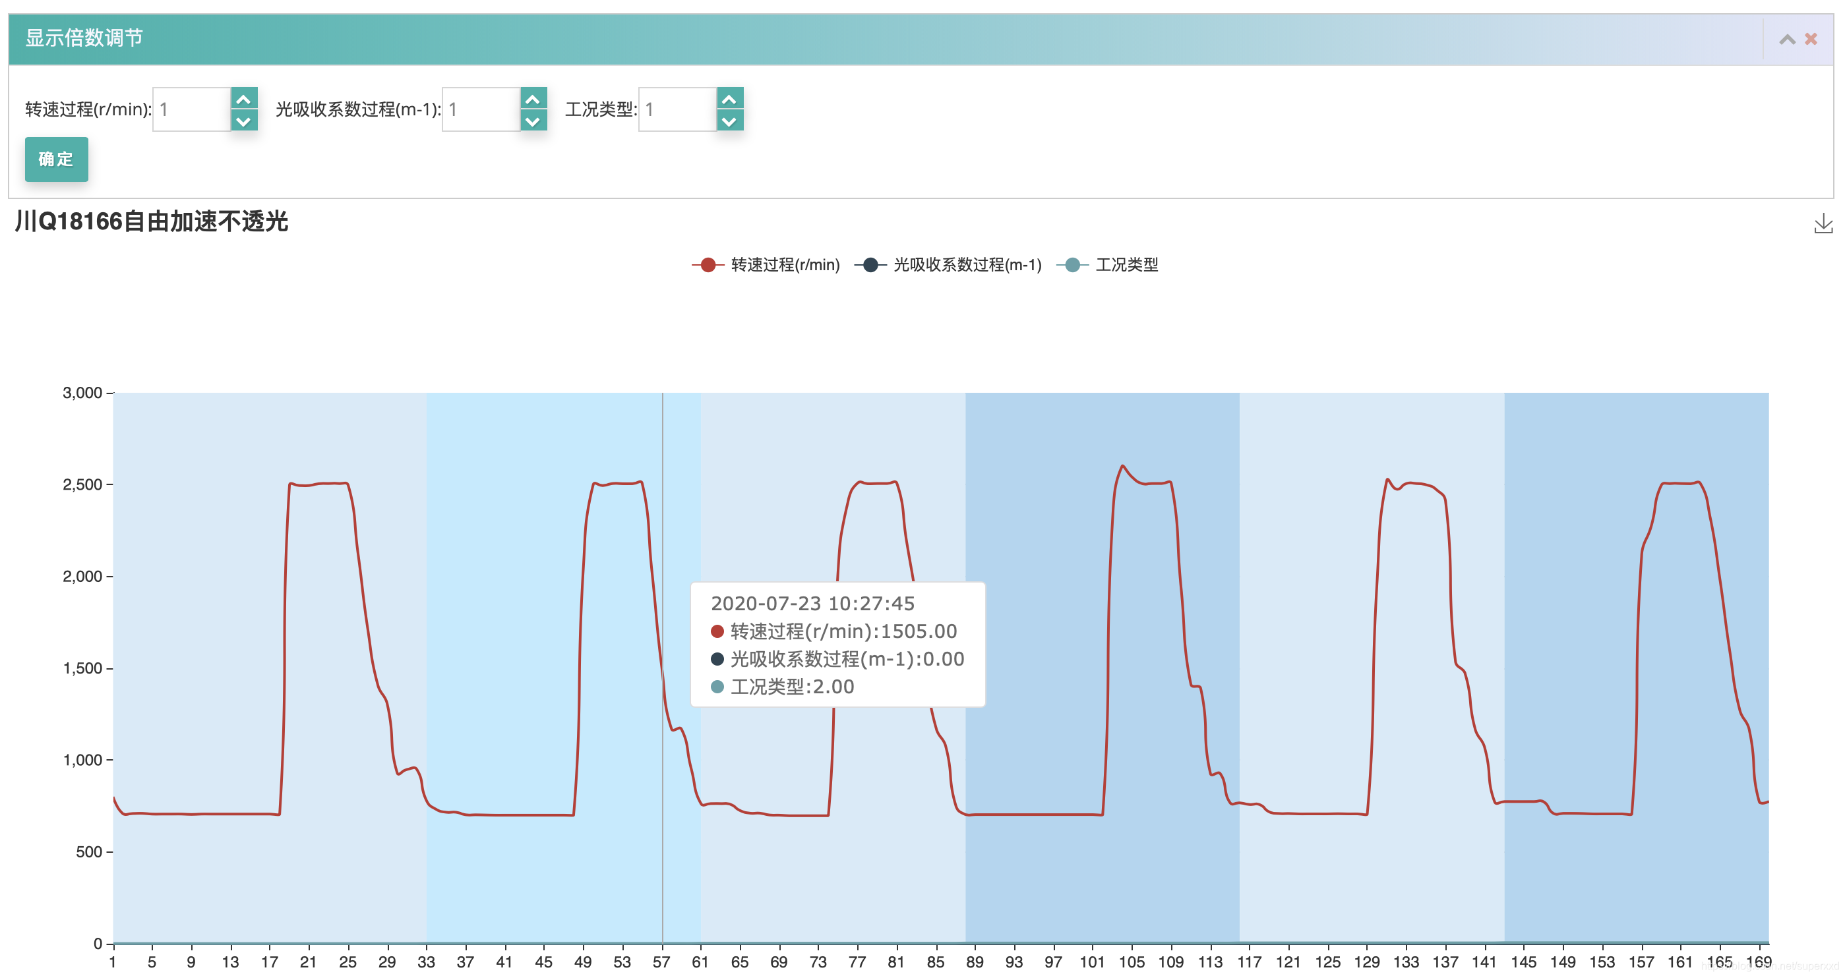The height and width of the screenshot is (978, 1845).
Task: Click y-axis label 1,000
Action: (82, 761)
